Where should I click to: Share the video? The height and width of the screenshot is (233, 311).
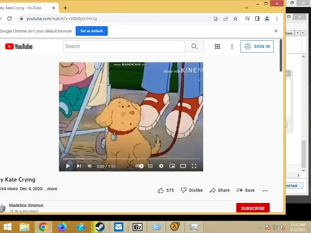[220, 191]
